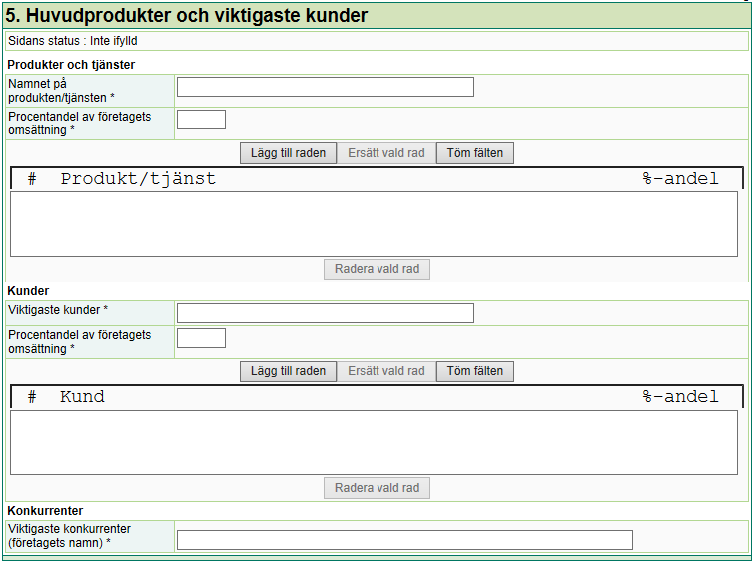Focus the 'Viktigaste kunder' input field

[326, 313]
